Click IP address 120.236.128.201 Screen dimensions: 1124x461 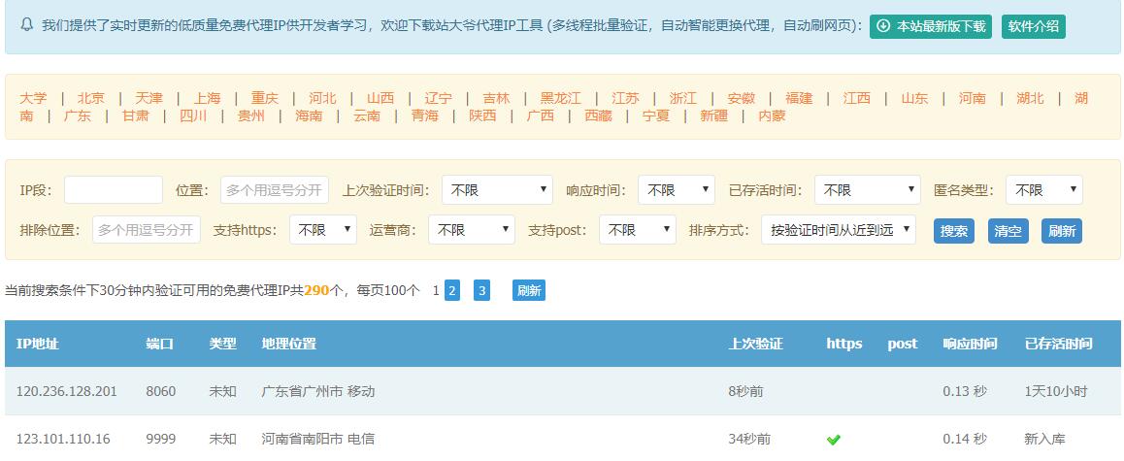67,391
